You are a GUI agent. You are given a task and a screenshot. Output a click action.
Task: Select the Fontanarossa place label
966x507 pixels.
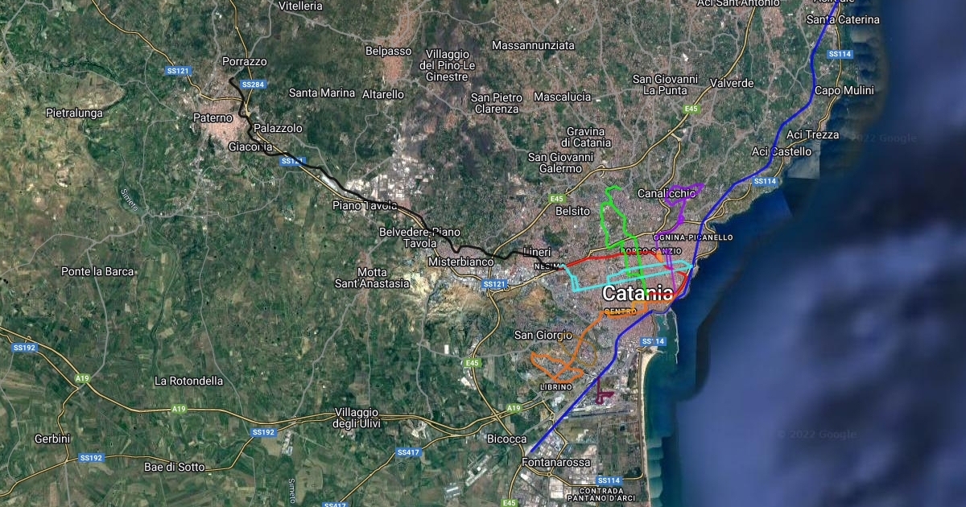[555, 463]
